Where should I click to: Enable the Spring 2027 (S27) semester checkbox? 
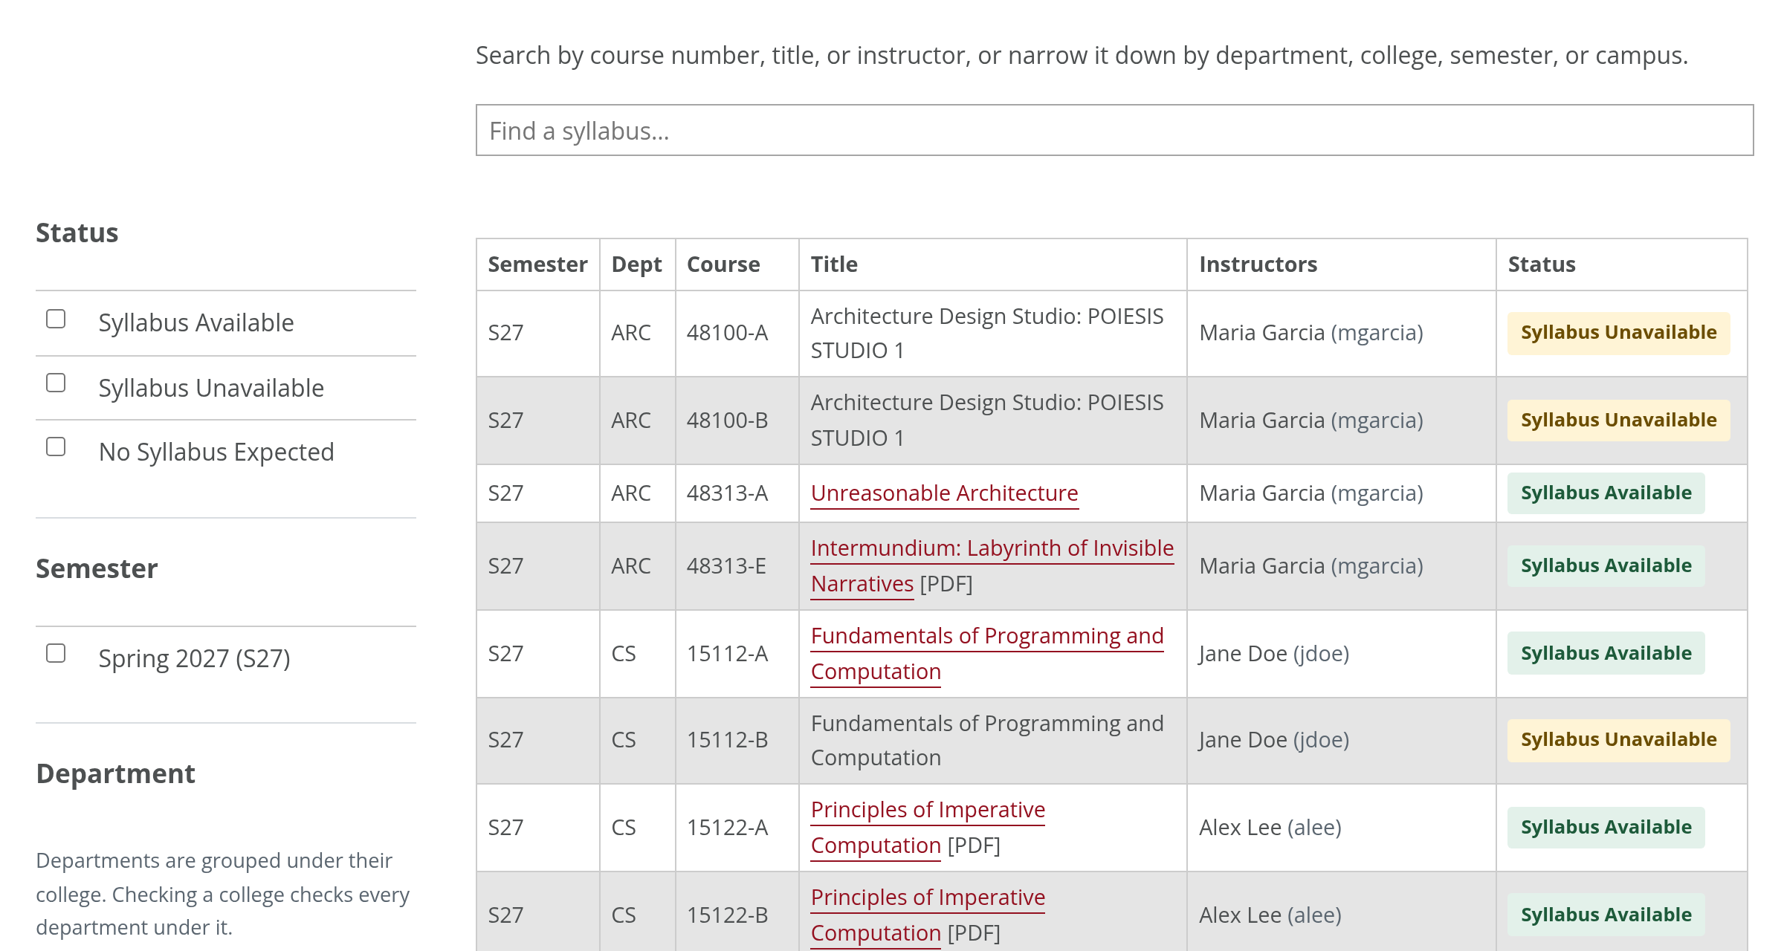[56, 653]
